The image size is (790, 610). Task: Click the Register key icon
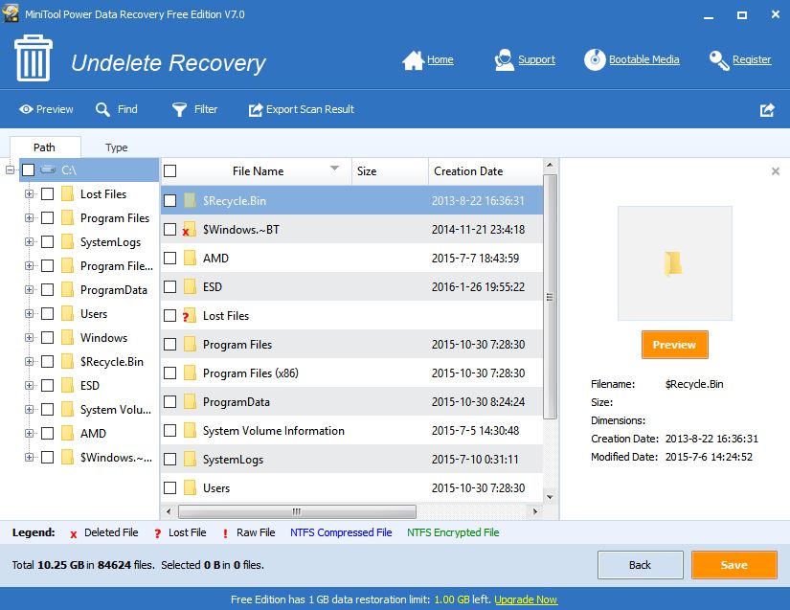[719, 60]
